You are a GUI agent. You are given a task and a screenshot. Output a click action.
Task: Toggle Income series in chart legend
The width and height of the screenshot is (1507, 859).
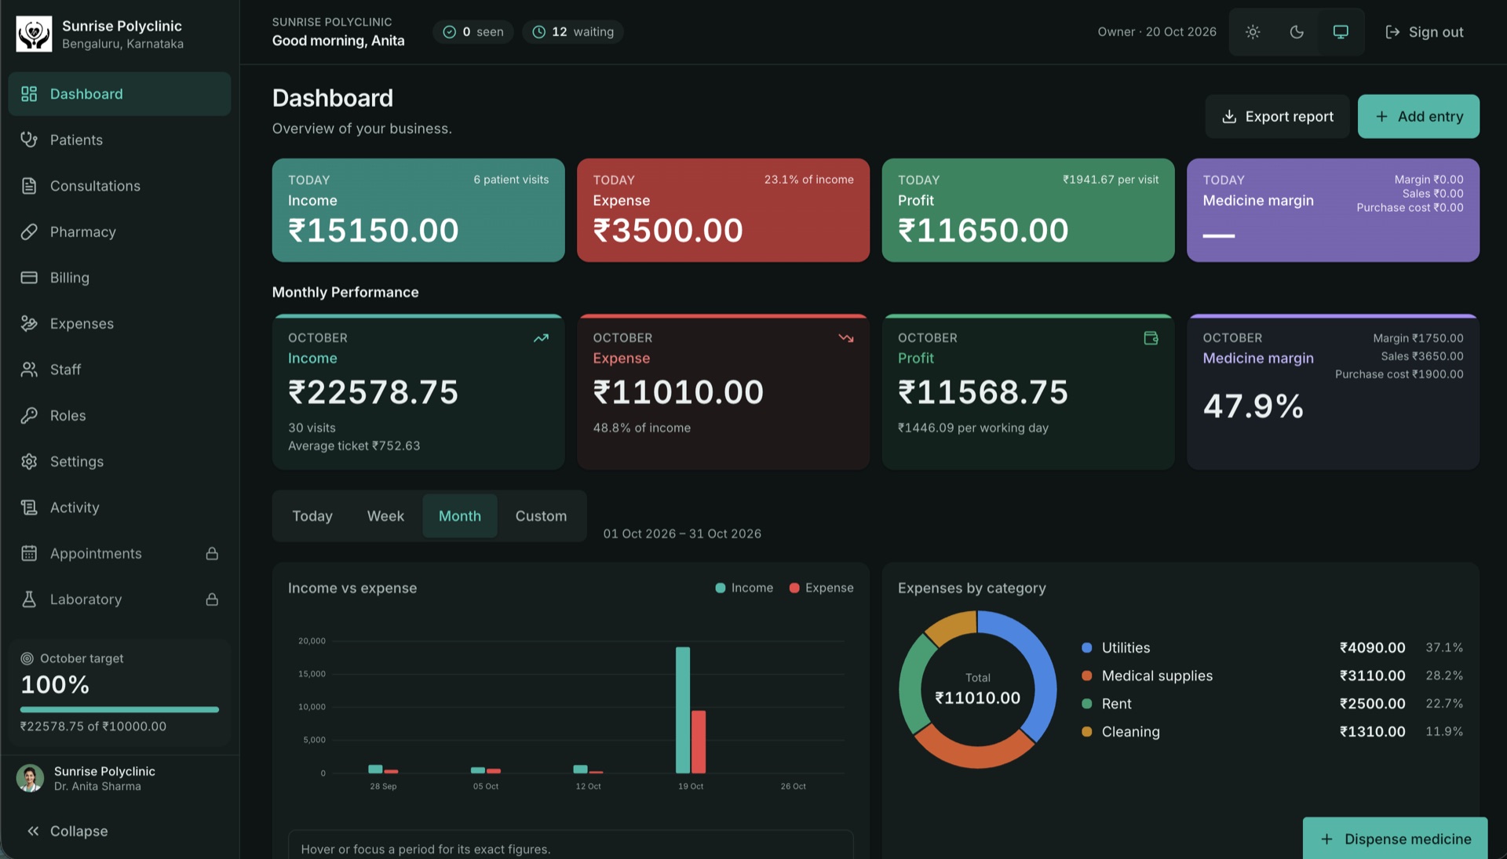point(744,588)
